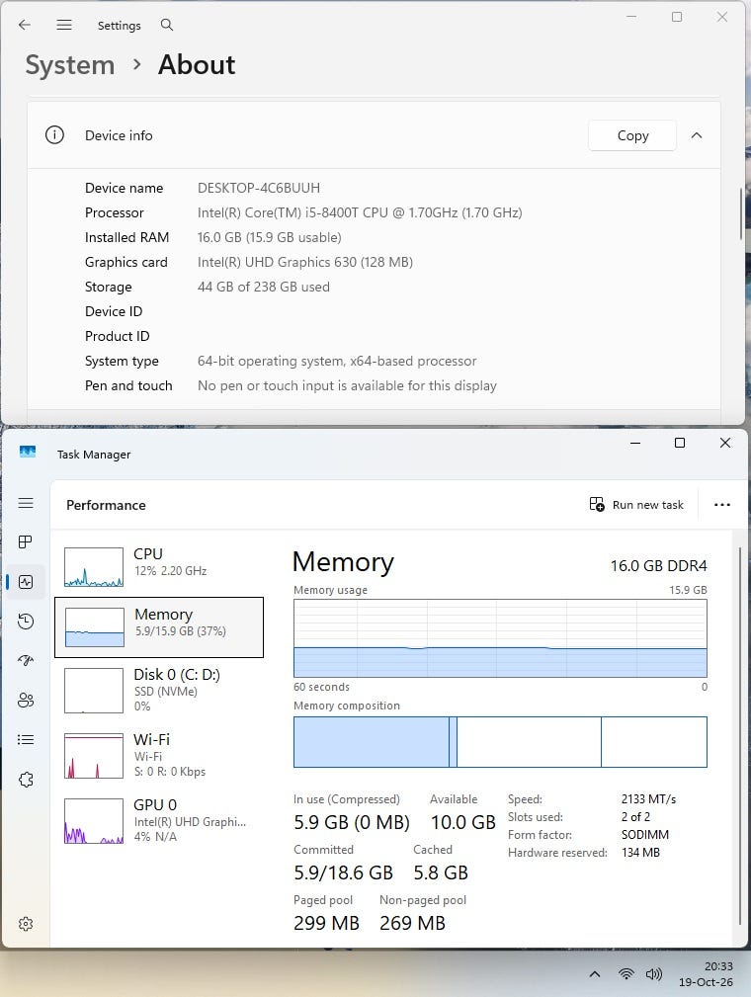The width and height of the screenshot is (751, 997).
Task: Click the Installed RAM value 16.0 GB
Action: [x=269, y=238]
